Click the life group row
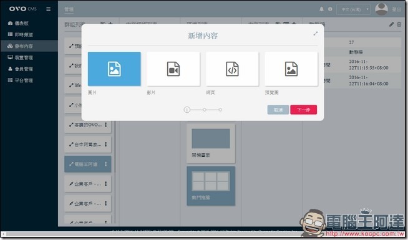This screenshot has height=240, width=408. [x=74, y=85]
